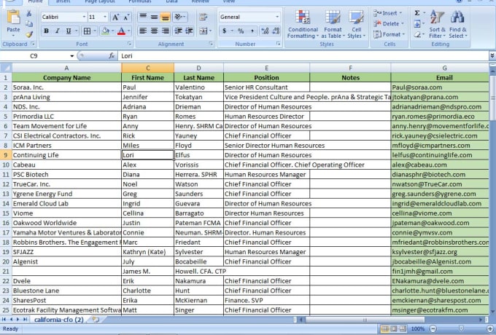This screenshot has width=496, height=335.
Task: Apply the Fill Color bucket
Action: 105,31
